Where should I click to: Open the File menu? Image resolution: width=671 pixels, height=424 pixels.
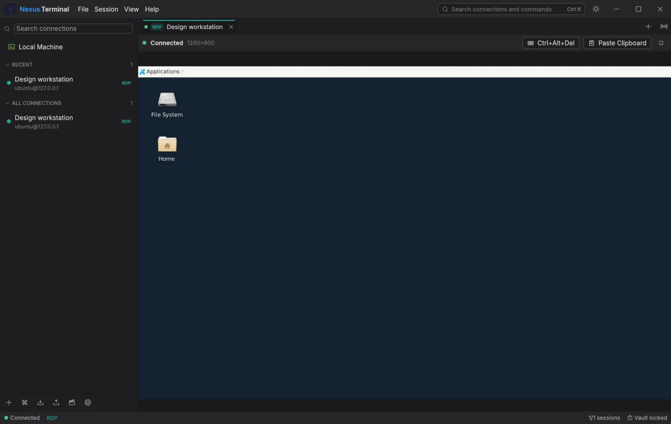click(83, 9)
